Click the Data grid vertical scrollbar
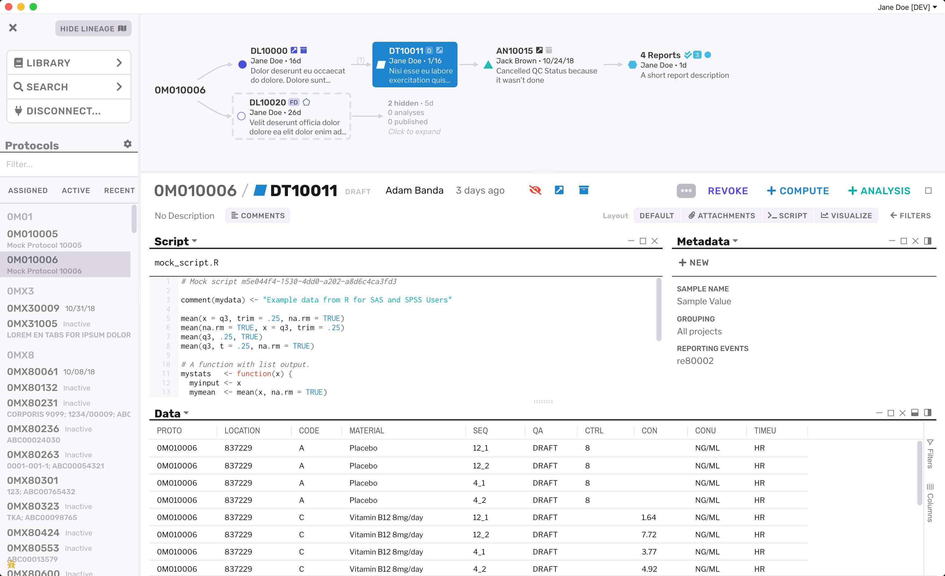The image size is (945, 576). point(919,473)
